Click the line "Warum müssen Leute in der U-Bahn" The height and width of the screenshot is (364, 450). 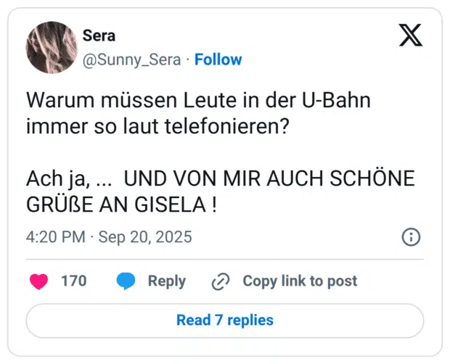(198, 100)
